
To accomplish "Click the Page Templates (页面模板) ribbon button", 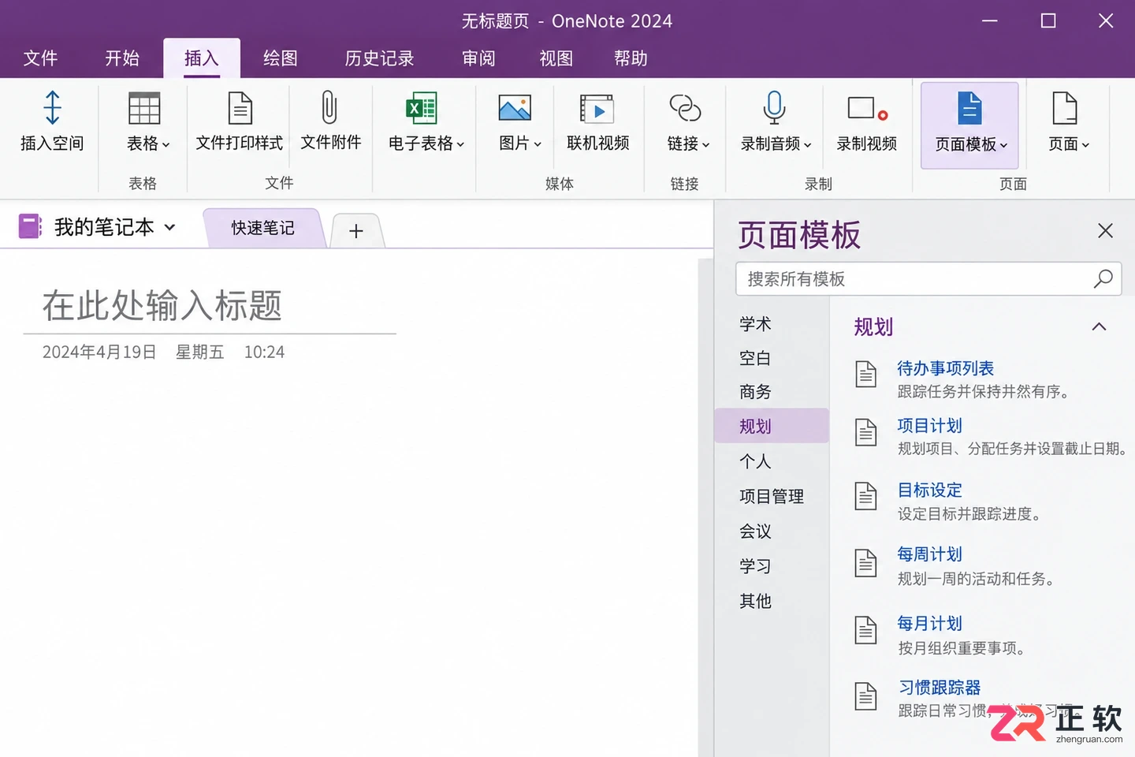I will coord(970,125).
